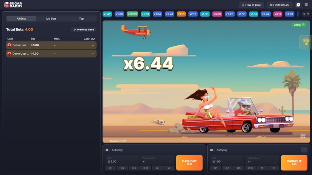The height and width of the screenshot is (175, 312).
Task: Select the Demo User row with 1.00 bet
Action: point(51,54)
